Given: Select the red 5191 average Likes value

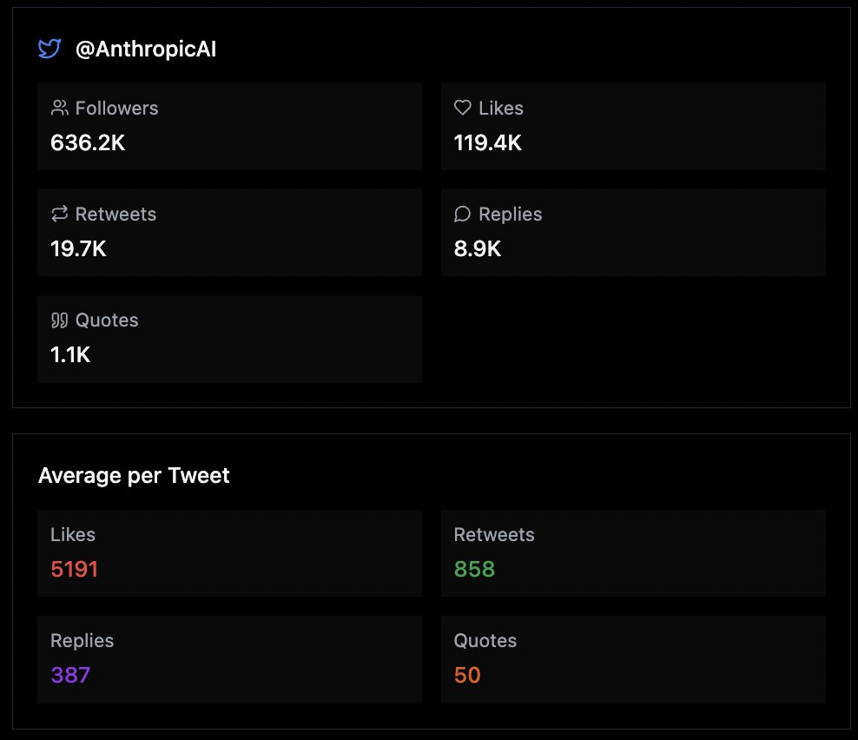Looking at the screenshot, I should point(74,569).
